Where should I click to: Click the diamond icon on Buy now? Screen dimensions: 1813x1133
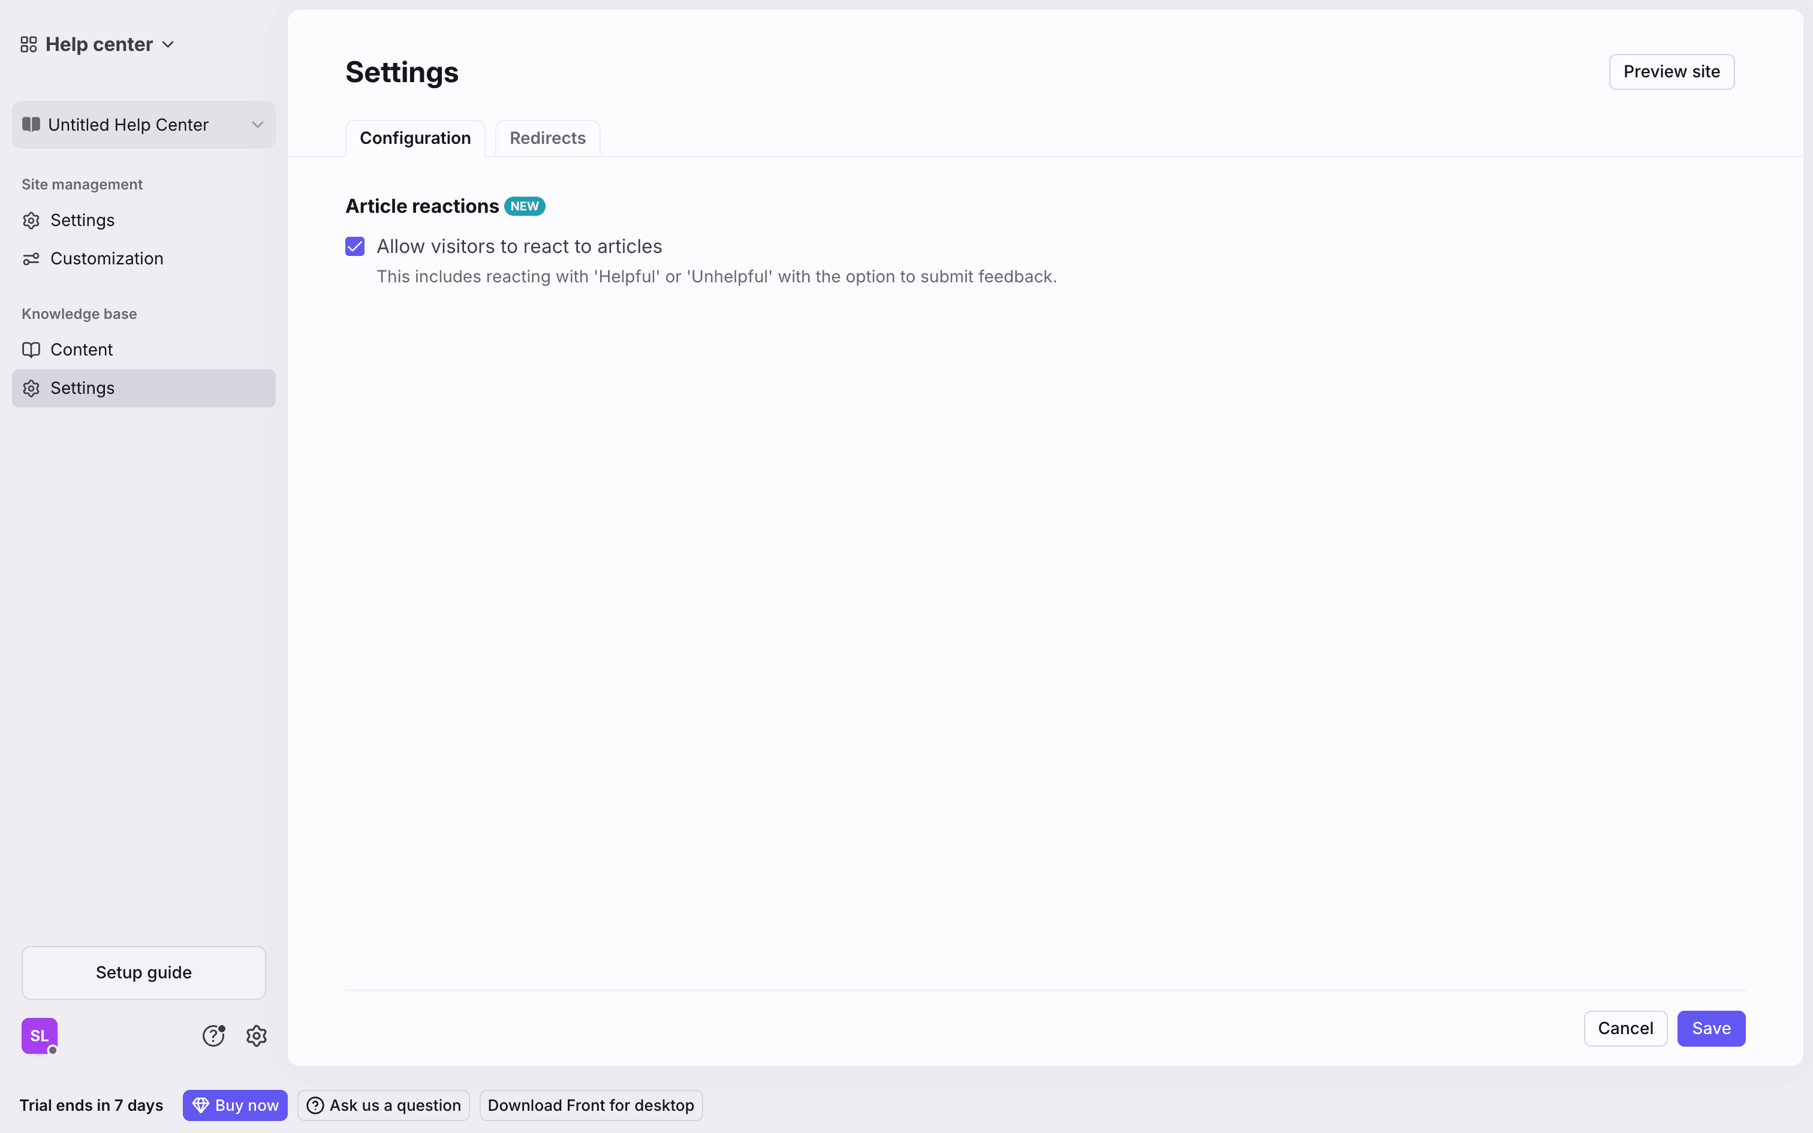coord(200,1105)
